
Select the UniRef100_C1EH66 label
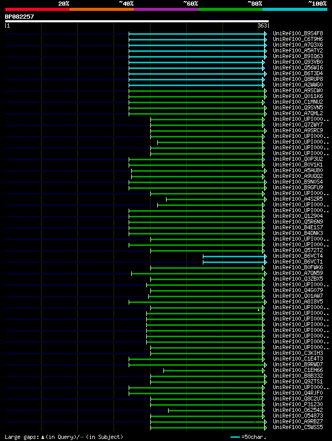click(298, 370)
